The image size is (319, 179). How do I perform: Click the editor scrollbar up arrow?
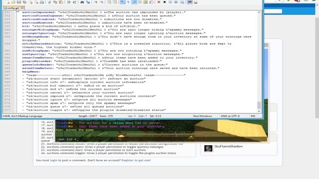click(x=259, y=12)
